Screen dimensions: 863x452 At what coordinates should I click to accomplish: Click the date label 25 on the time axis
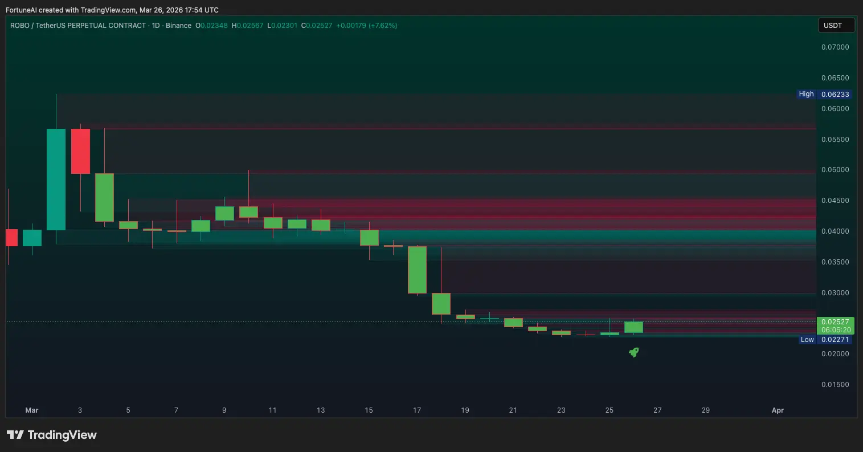click(x=610, y=410)
